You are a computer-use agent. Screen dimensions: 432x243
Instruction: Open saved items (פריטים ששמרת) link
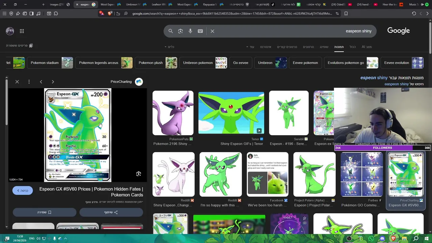coord(20,46)
